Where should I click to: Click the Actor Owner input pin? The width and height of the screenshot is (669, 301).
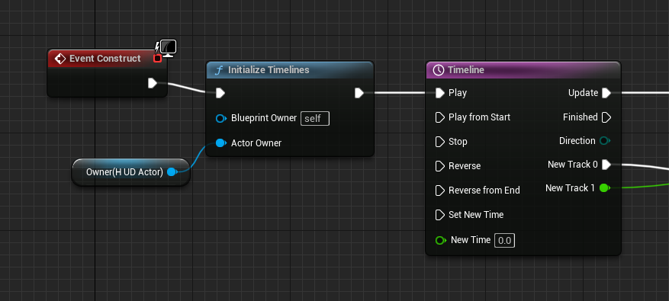221,142
